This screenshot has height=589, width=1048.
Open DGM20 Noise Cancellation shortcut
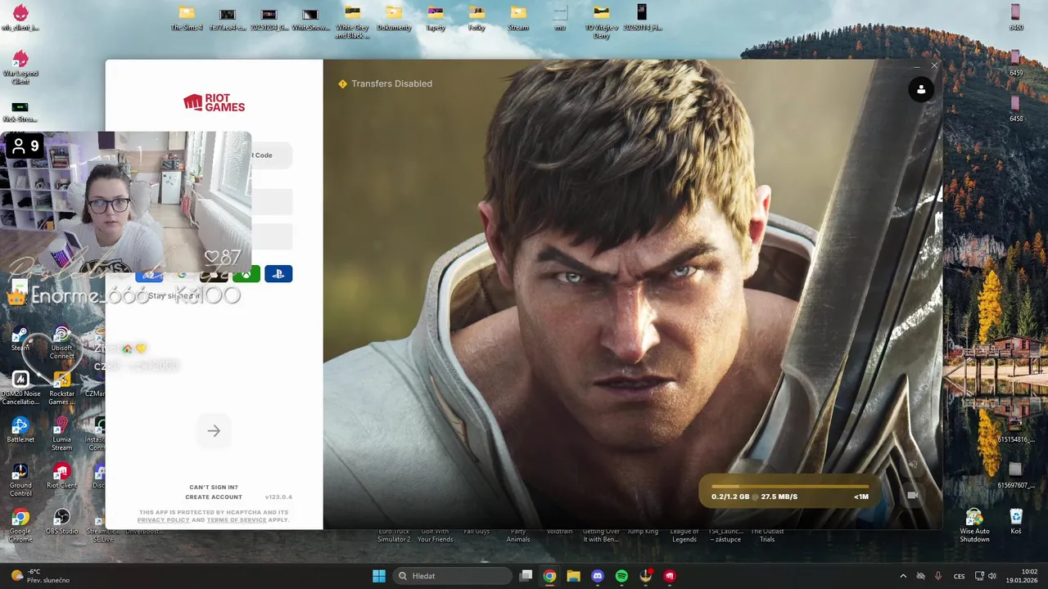tap(20, 389)
